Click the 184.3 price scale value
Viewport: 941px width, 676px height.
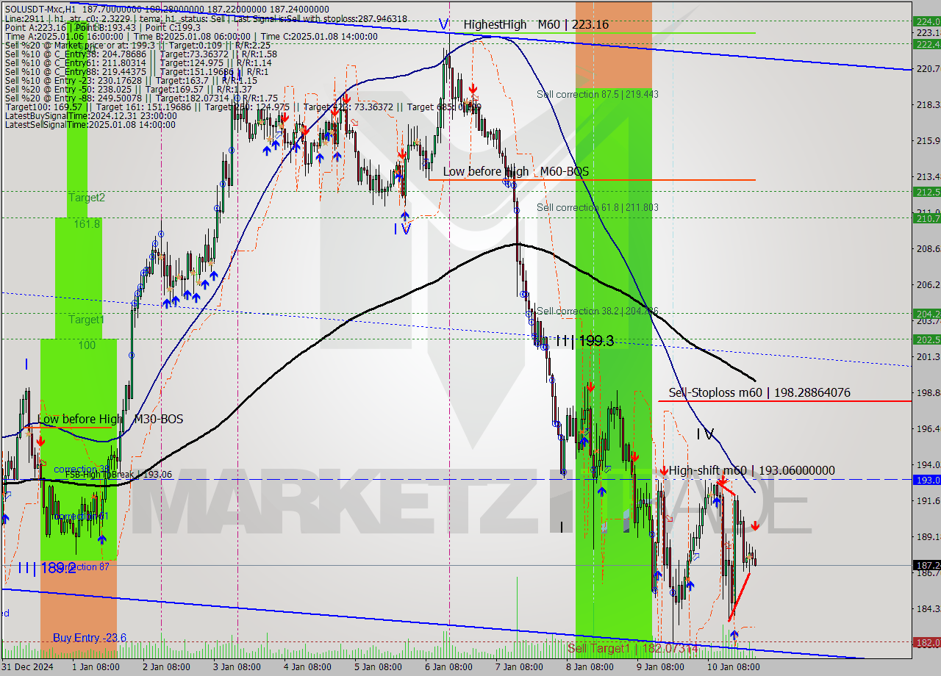pyautogui.click(x=928, y=608)
